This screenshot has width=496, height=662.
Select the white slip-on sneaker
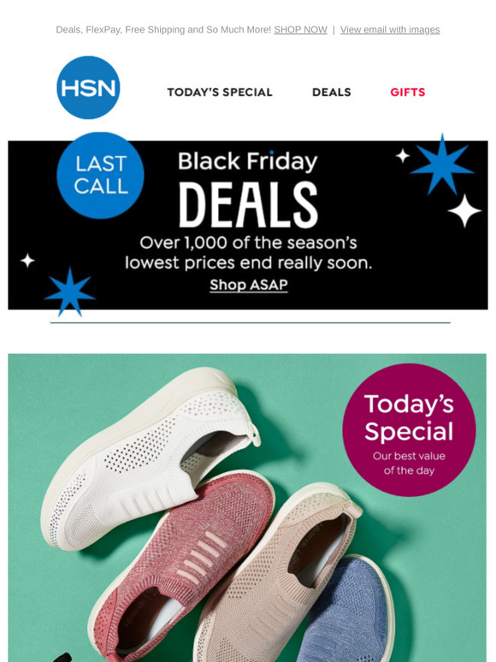pos(150,458)
